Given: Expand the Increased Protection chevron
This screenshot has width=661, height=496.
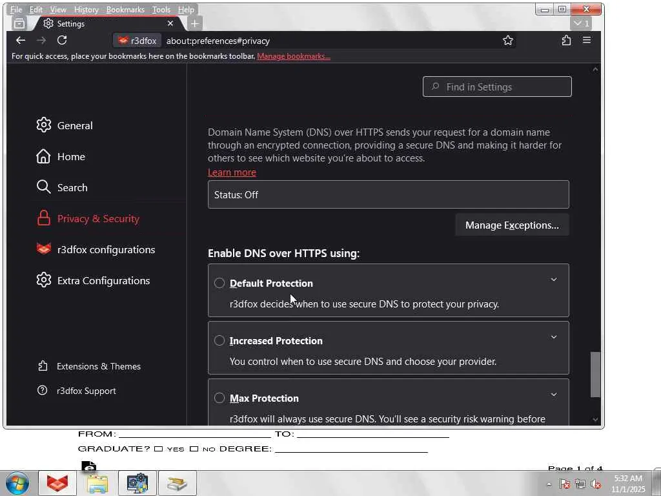Looking at the screenshot, I should [553, 337].
